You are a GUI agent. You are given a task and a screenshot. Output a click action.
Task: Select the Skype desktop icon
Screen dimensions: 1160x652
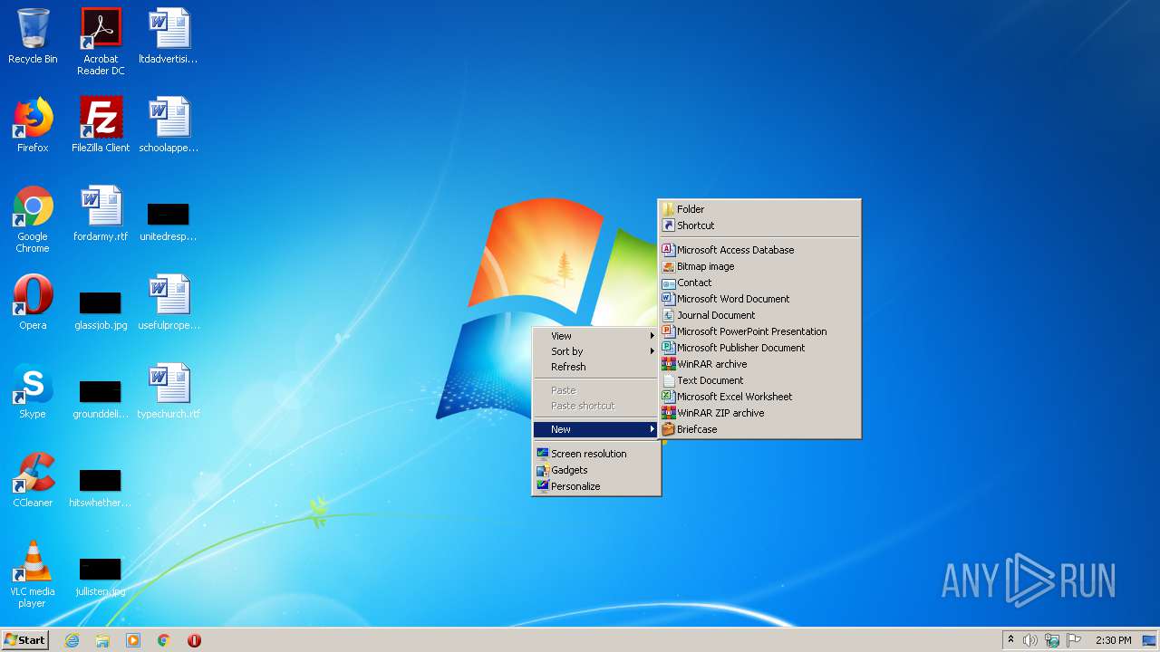click(x=33, y=391)
